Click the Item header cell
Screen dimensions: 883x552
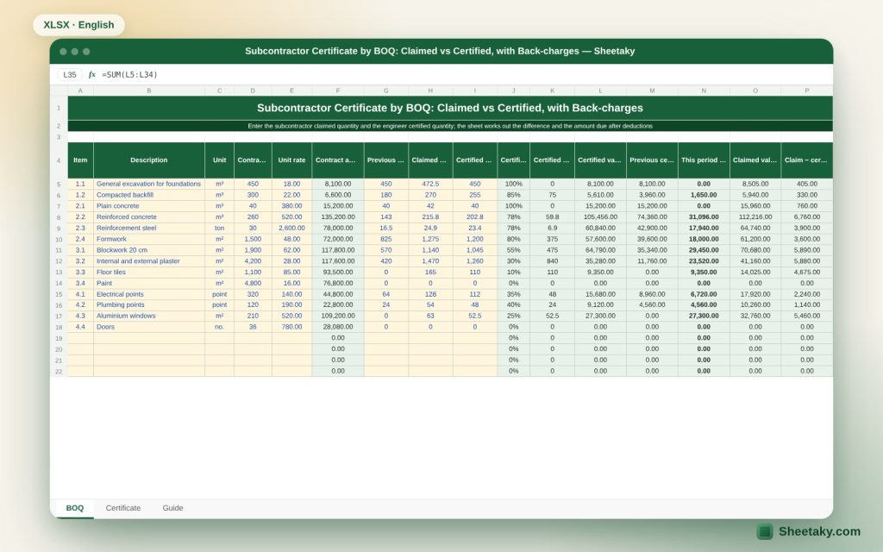click(80, 160)
